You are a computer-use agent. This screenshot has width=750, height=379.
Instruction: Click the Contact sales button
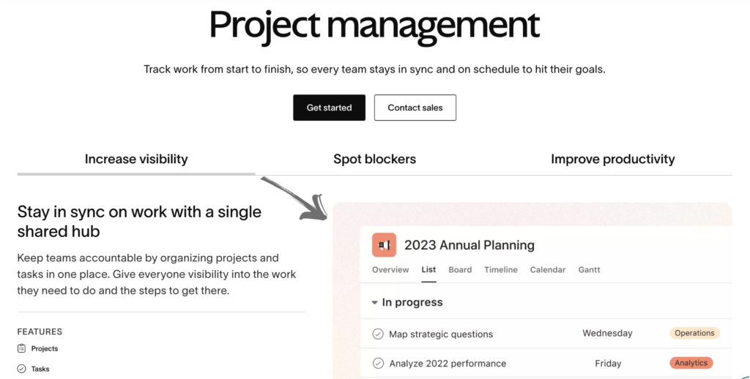tap(415, 108)
